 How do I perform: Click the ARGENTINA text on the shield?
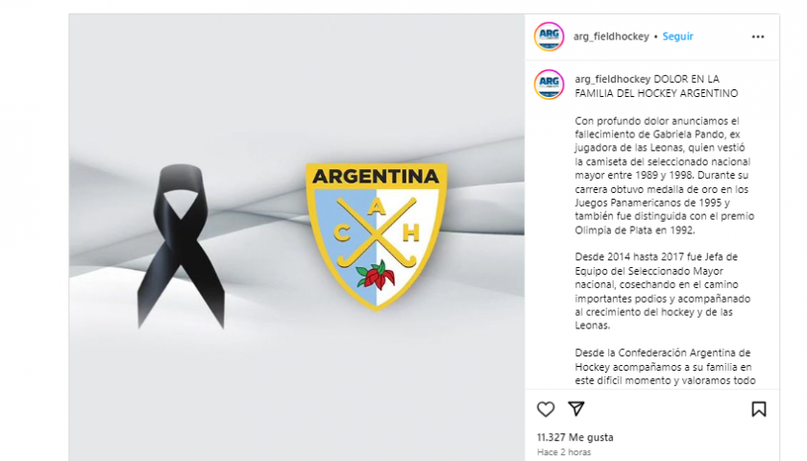[x=377, y=177]
